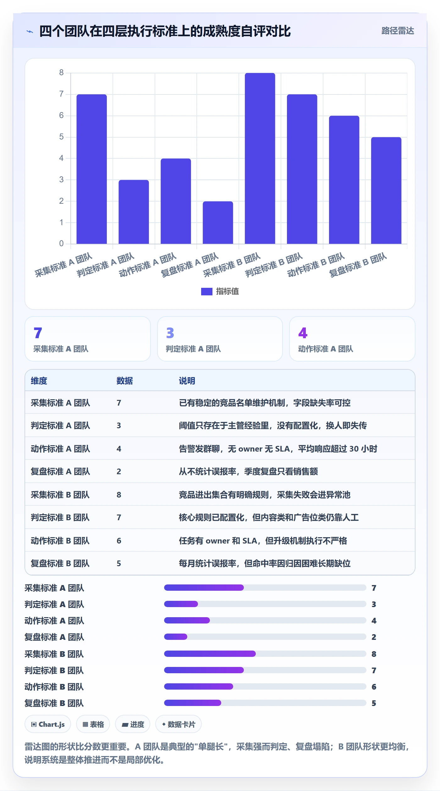Select table cell 采集标准 B 团队
Viewport: 440px width, 791px height.
tap(60, 495)
